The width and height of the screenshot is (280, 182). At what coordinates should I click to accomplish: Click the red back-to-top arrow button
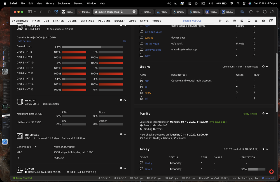271,172
